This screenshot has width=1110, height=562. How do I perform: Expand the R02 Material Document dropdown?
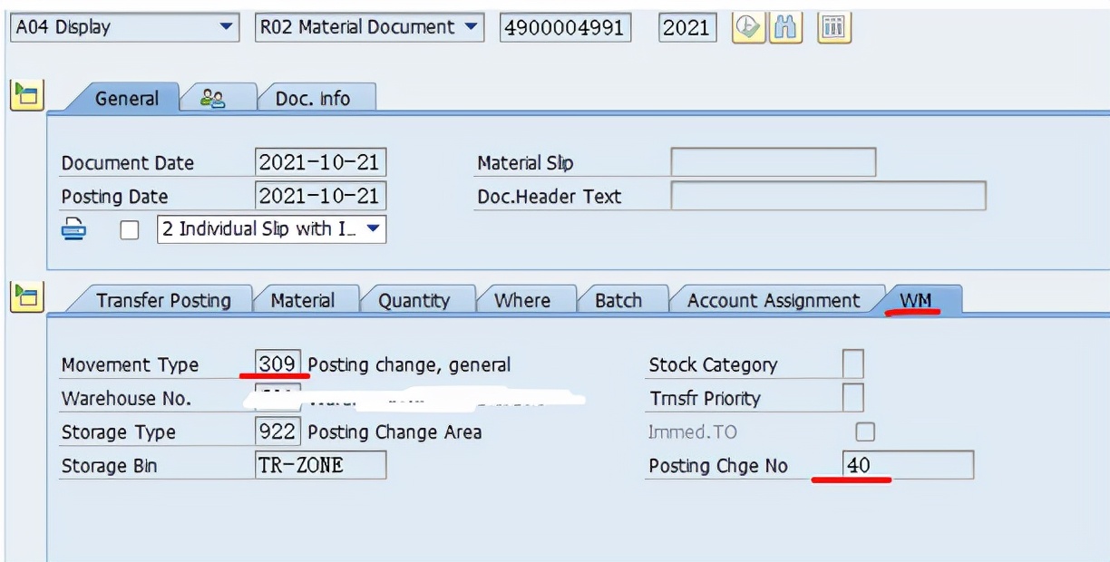coord(368,27)
